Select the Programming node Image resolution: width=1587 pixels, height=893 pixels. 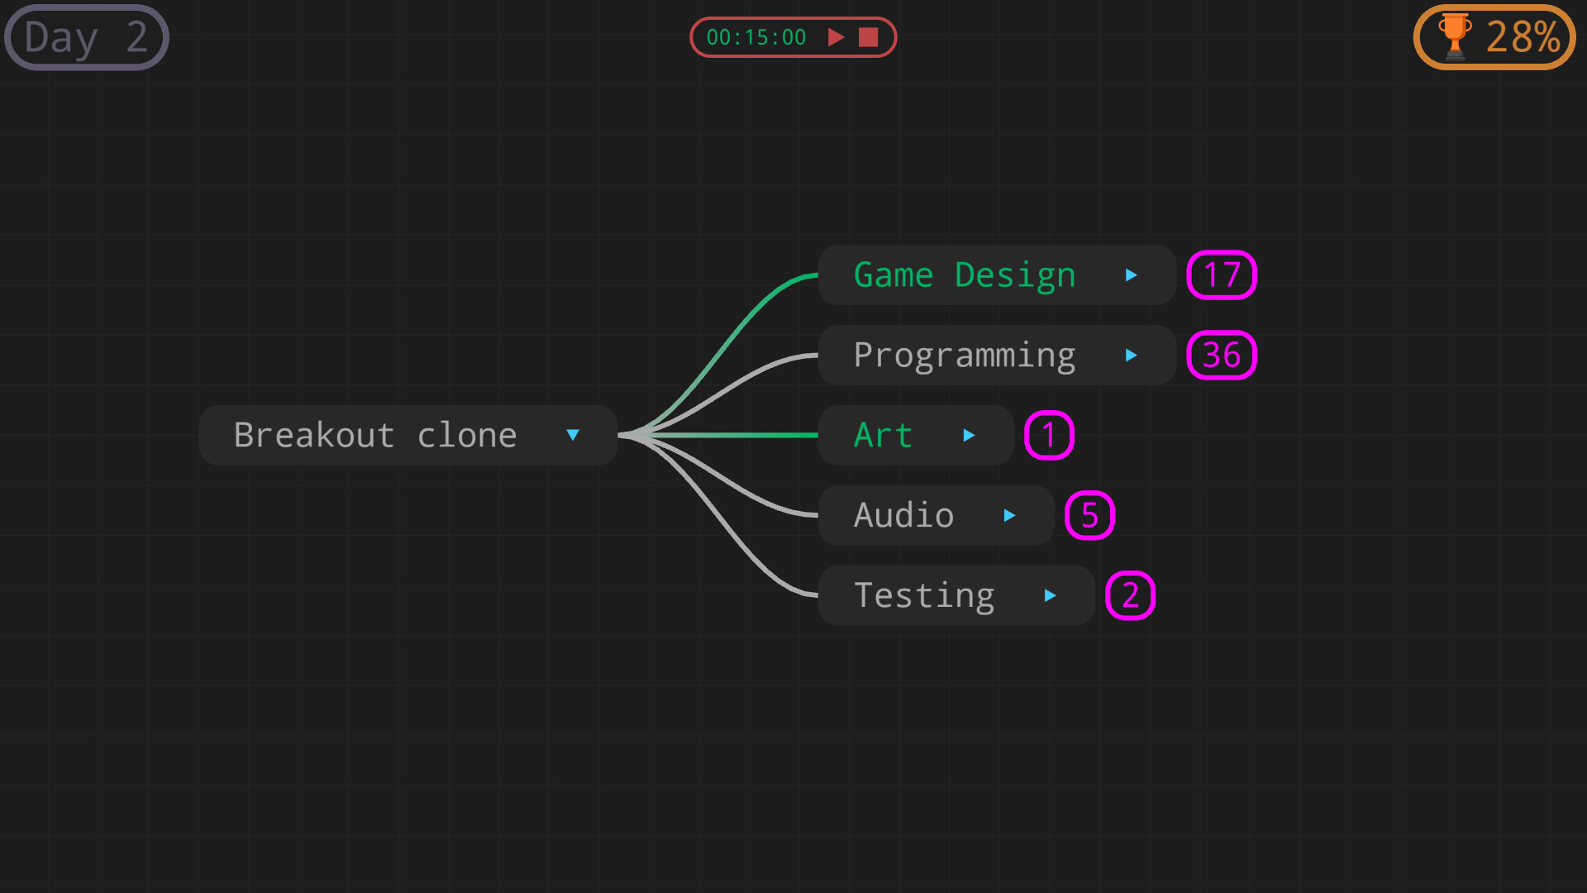pos(963,355)
